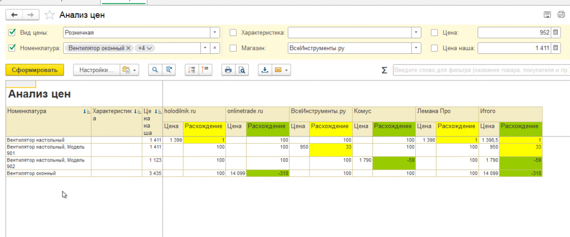Save the report using the floppy disk icon
Image resolution: width=570 pixels, height=237 pixels.
547,14
